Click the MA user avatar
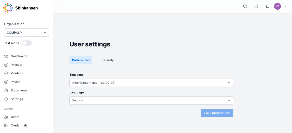The width and height of the screenshot is (292, 133). [277, 6]
